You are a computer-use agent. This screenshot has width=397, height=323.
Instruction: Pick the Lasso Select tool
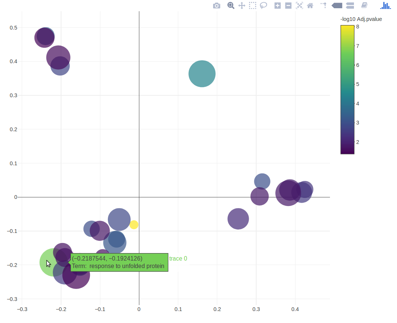264,6
